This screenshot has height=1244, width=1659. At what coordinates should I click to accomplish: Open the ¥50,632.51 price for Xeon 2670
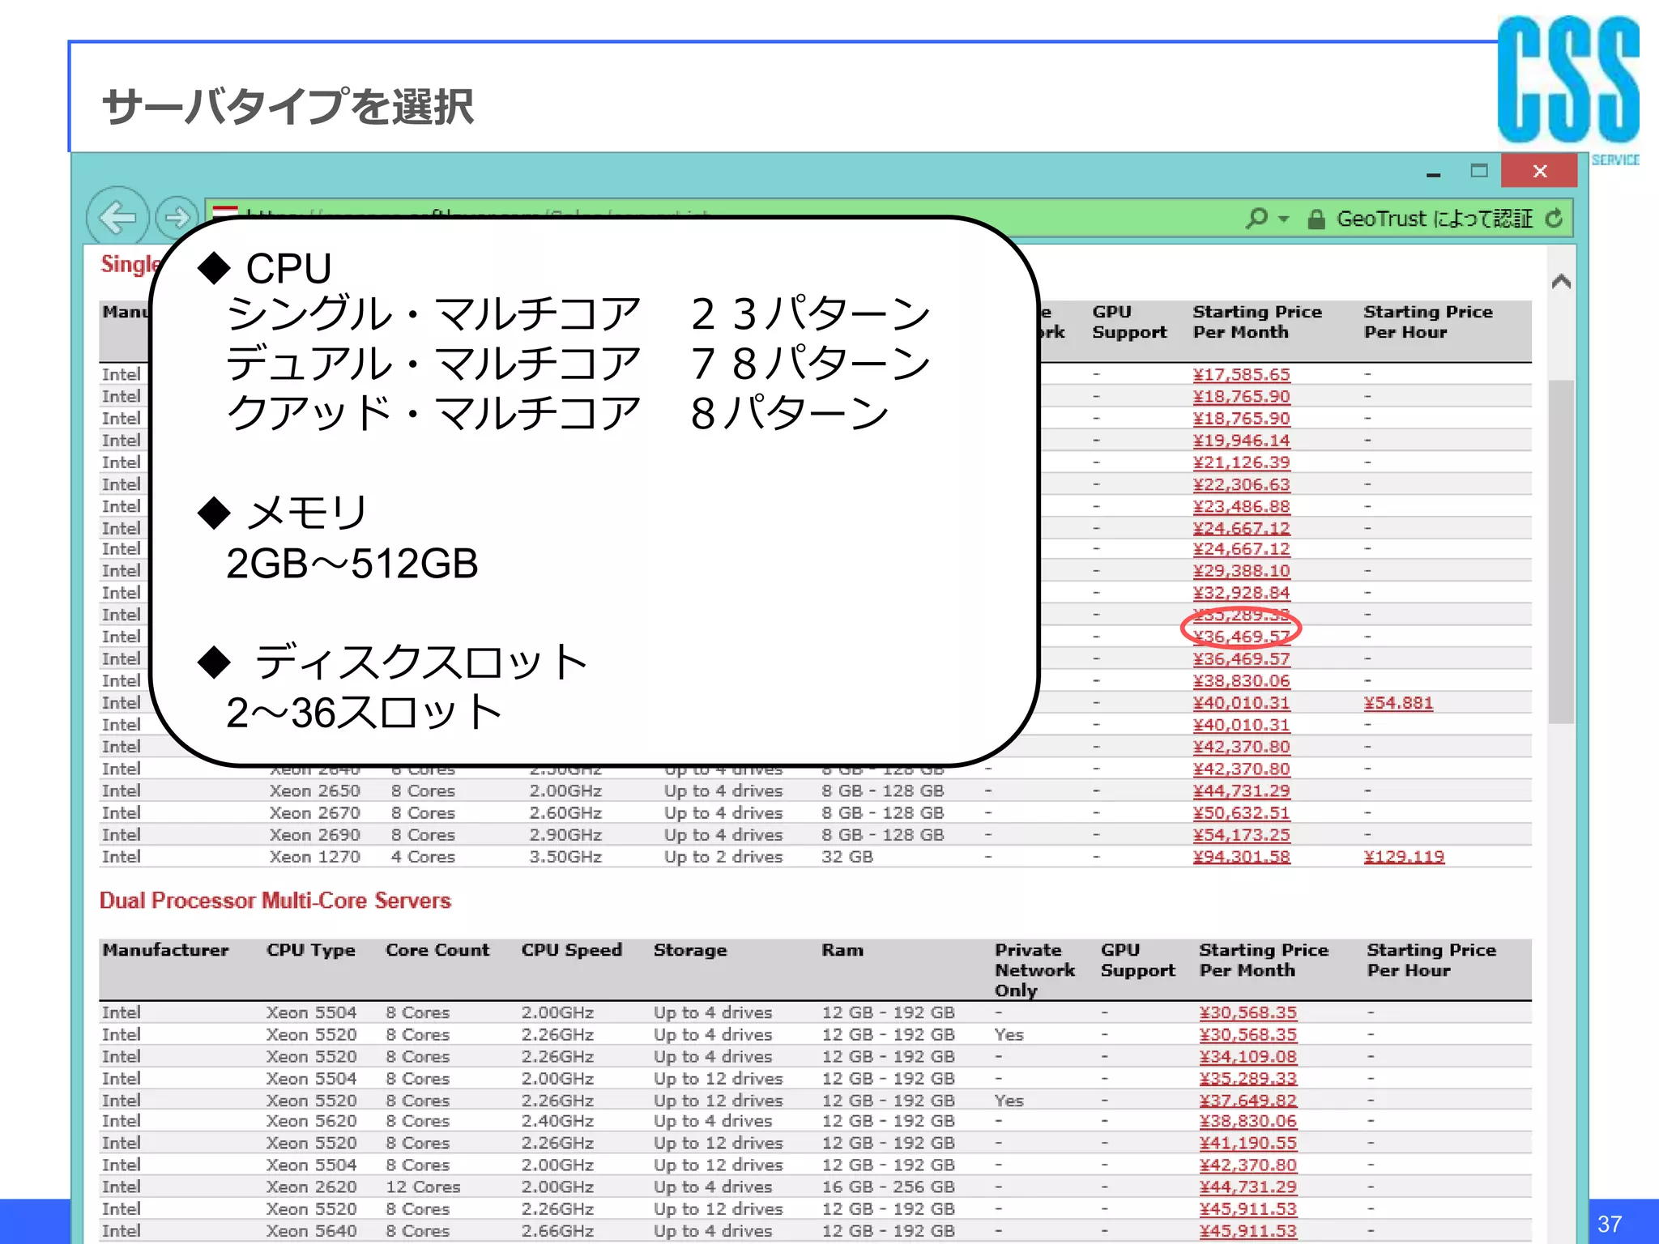click(x=1241, y=812)
